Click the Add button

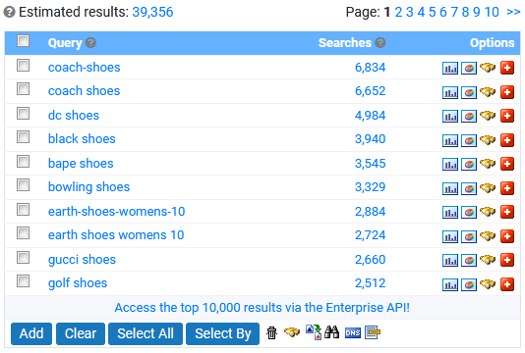point(31,333)
